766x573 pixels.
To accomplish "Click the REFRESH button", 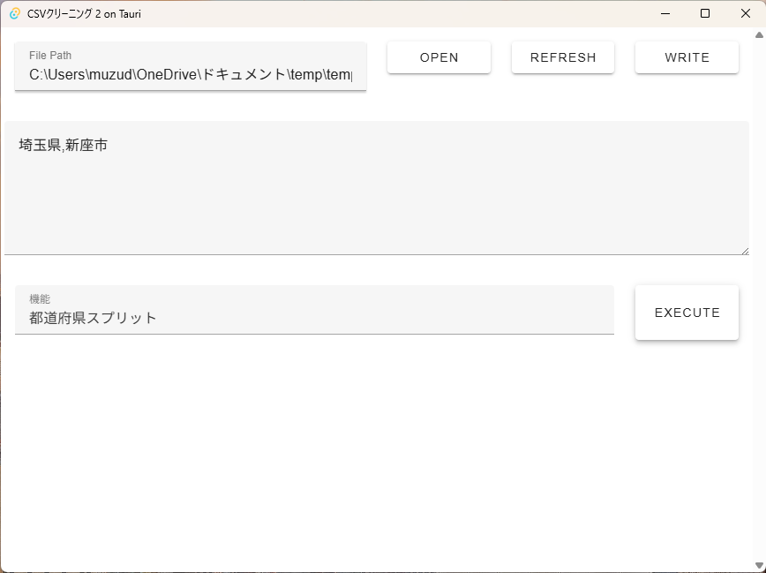I will point(563,57).
